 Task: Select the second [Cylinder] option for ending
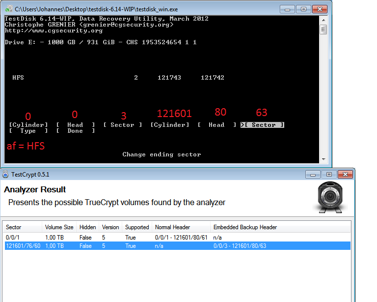pyautogui.click(x=170, y=125)
